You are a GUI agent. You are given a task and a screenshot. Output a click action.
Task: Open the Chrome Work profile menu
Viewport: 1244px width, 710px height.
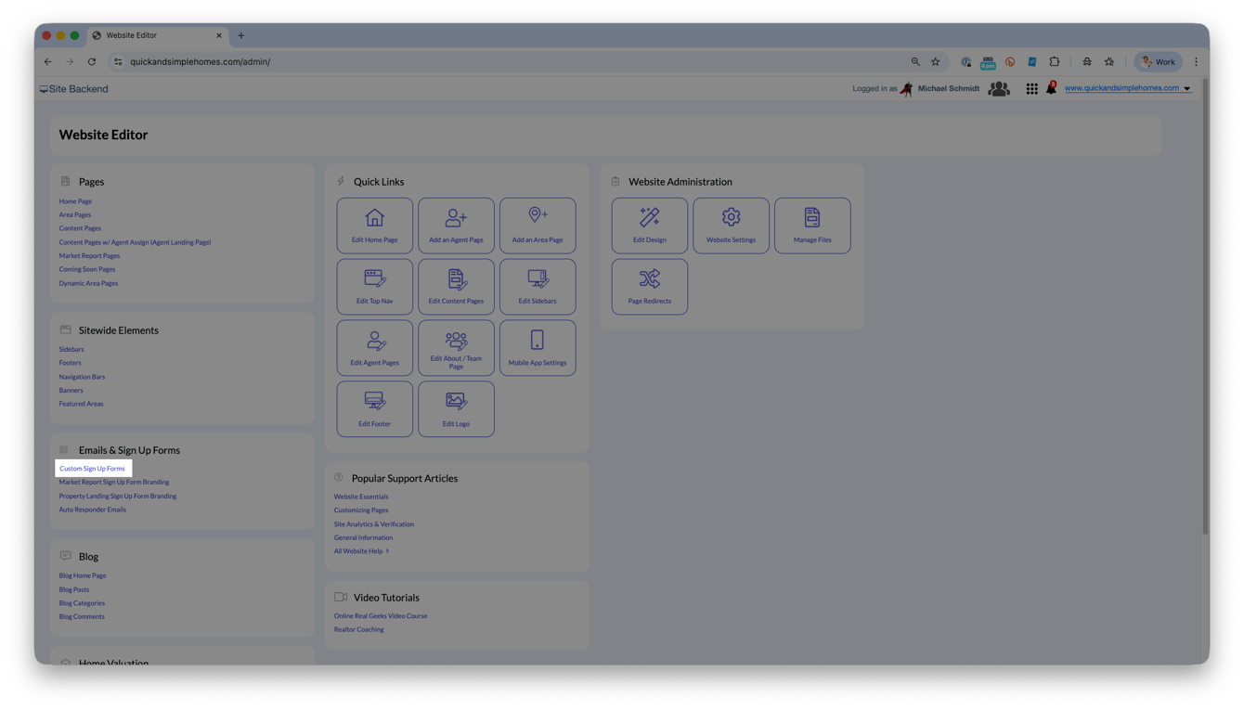(1159, 62)
